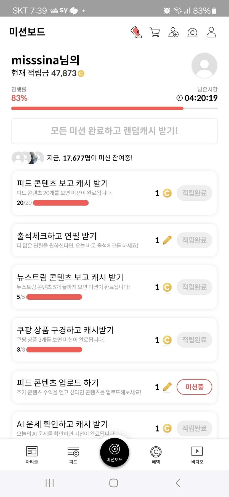The height and width of the screenshot is (497, 229).
Task: Tap 적립완료 on Coupang product mission
Action: click(194, 340)
